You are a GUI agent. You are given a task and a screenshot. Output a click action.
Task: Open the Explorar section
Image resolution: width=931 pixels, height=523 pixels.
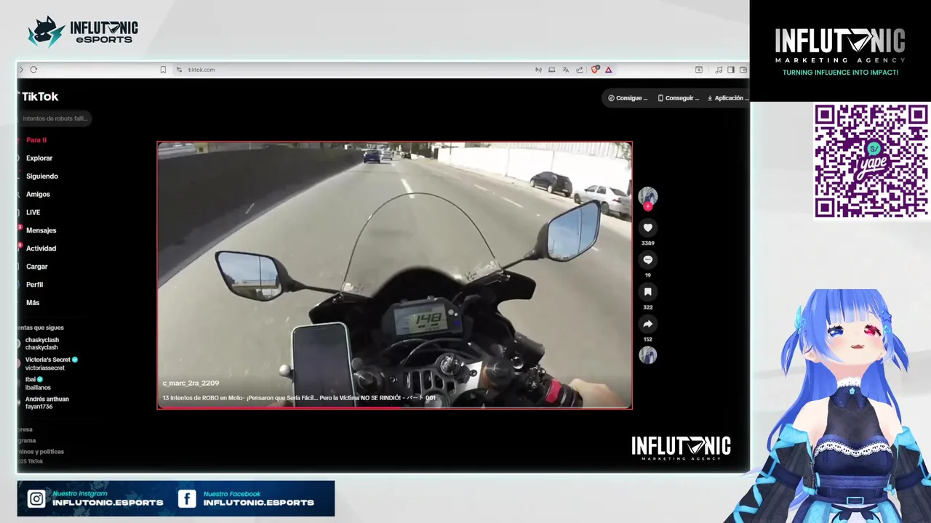[39, 158]
